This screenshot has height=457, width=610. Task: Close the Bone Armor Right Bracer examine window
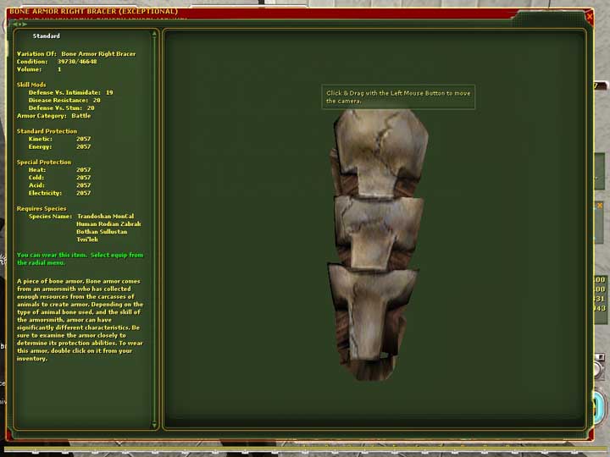pos(590,16)
